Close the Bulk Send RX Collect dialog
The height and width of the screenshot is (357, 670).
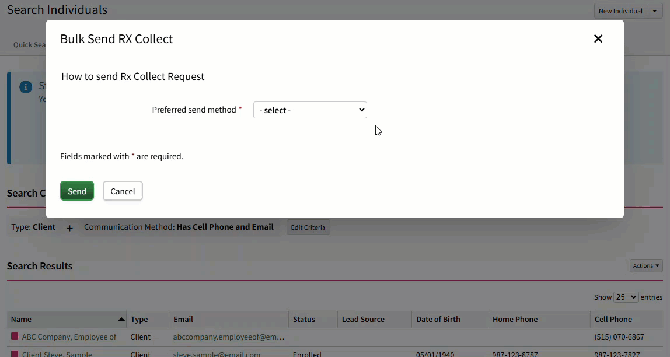pyautogui.click(x=598, y=38)
